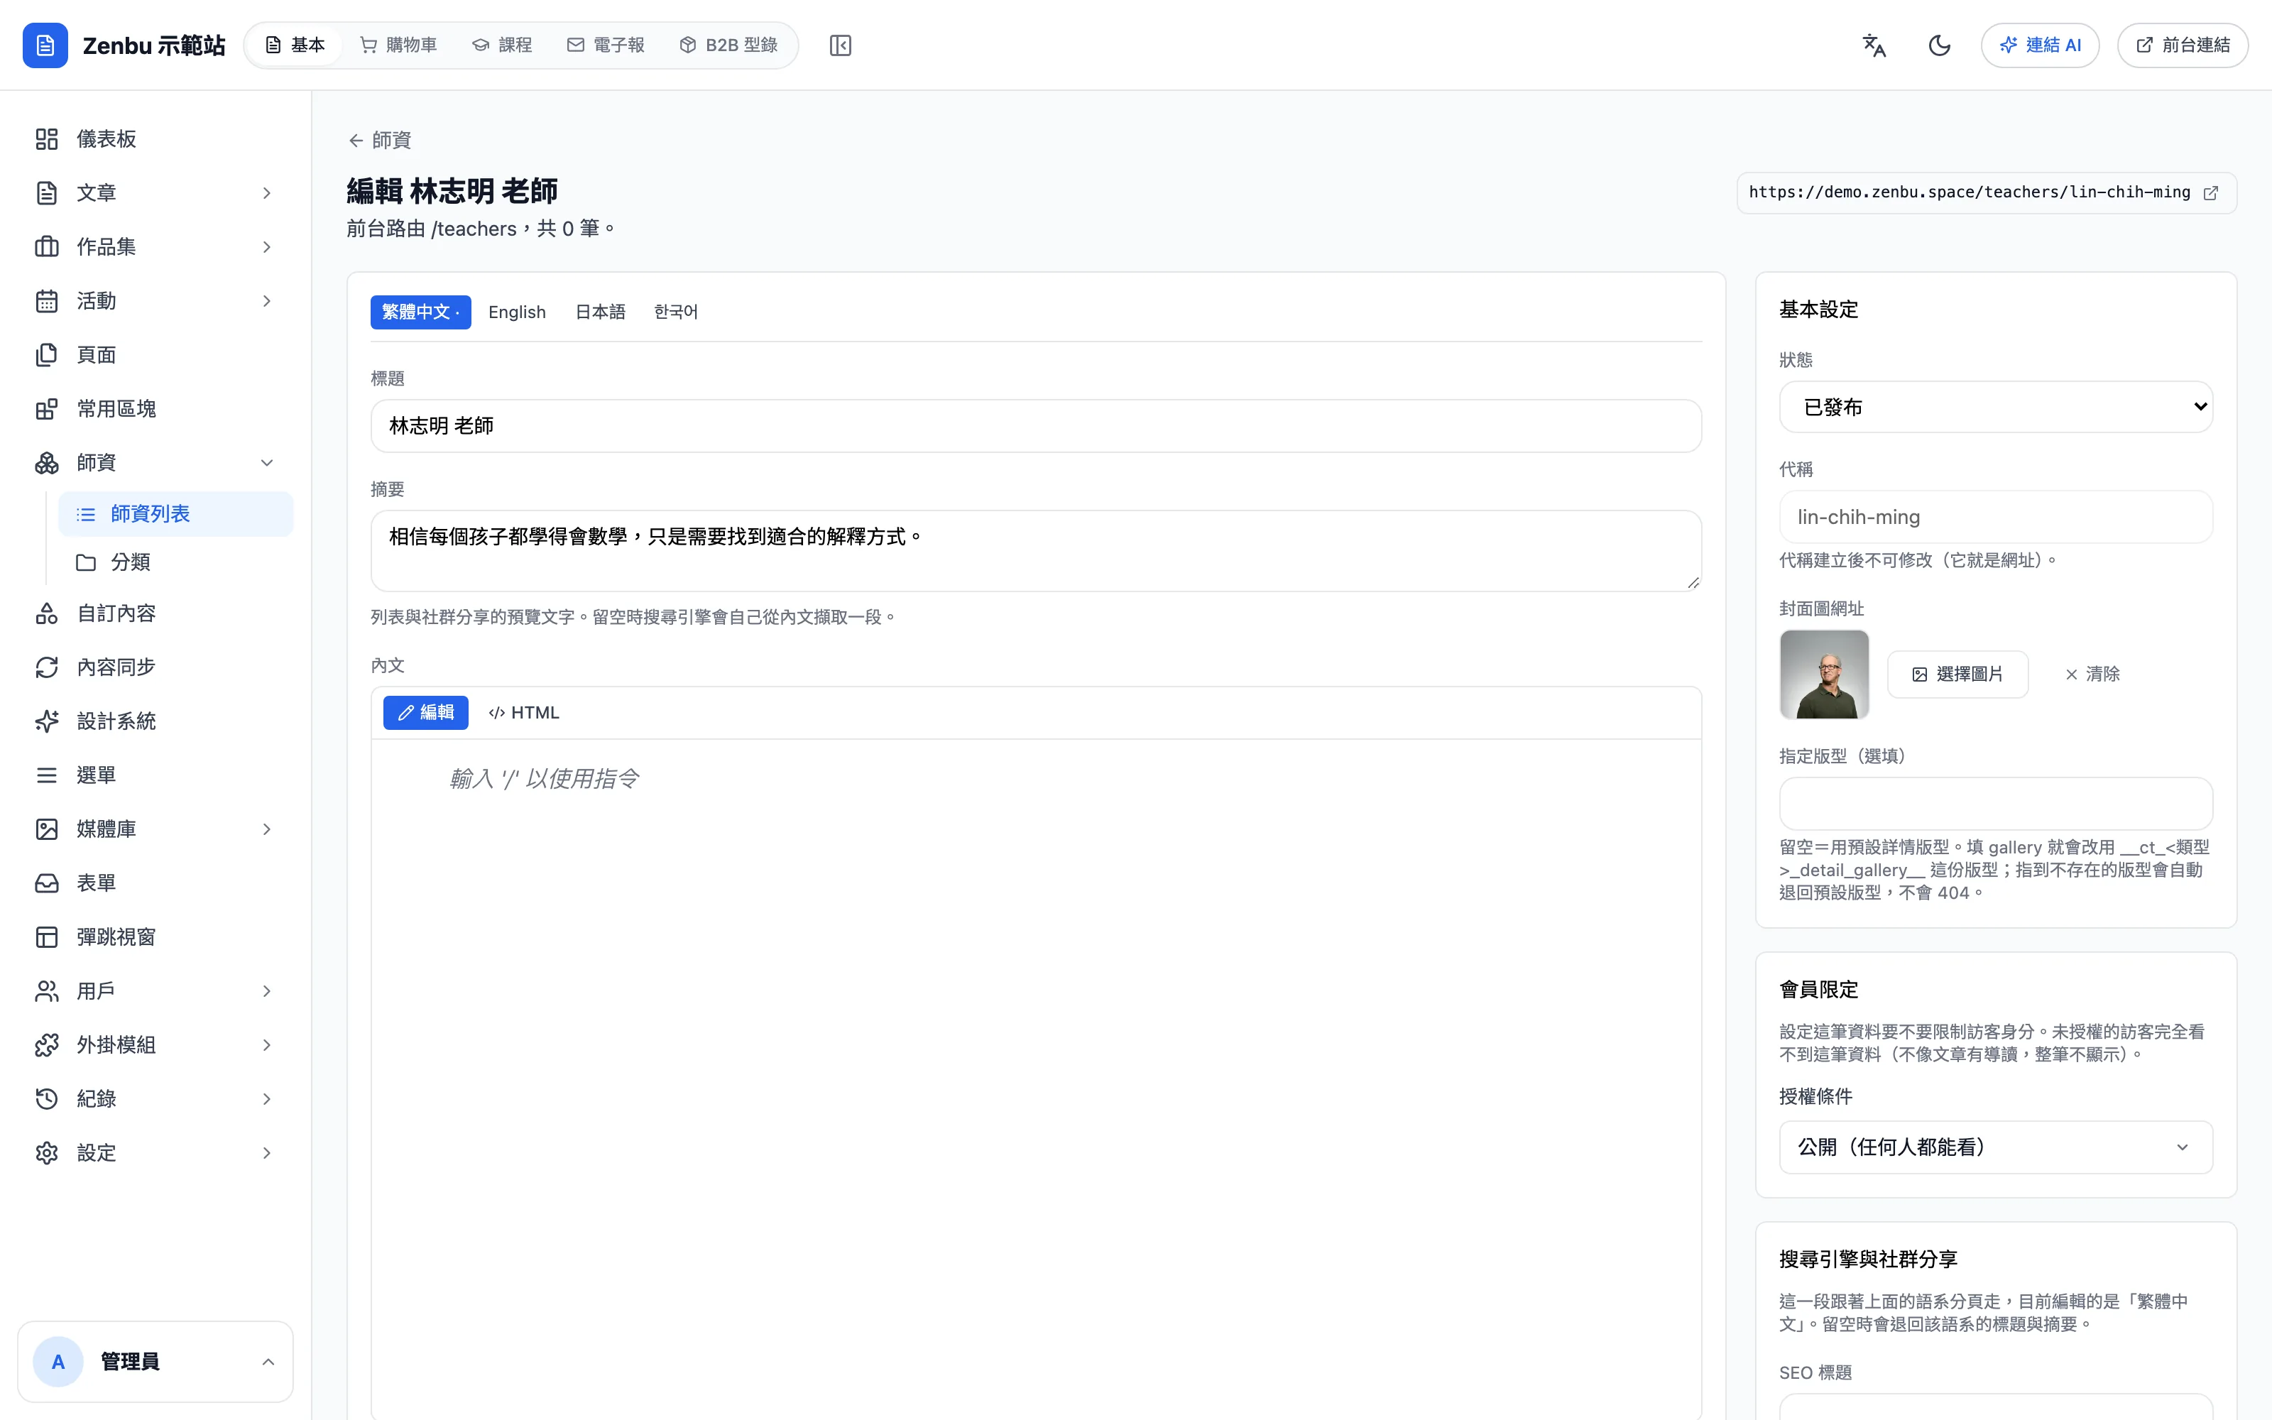
Task: Collapse sidebar with the panel toggle icon
Action: (840, 45)
